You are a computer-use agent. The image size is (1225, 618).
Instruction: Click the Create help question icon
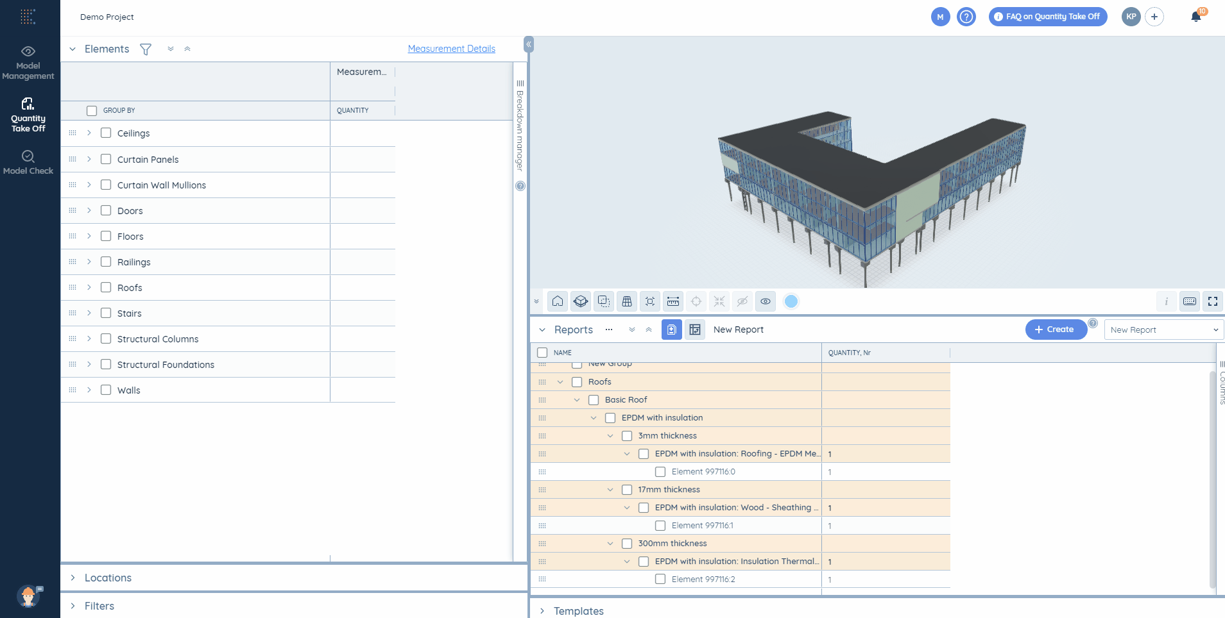[1093, 323]
